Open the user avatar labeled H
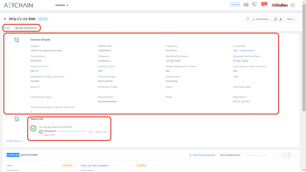The image size is (306, 172). coord(293,5)
